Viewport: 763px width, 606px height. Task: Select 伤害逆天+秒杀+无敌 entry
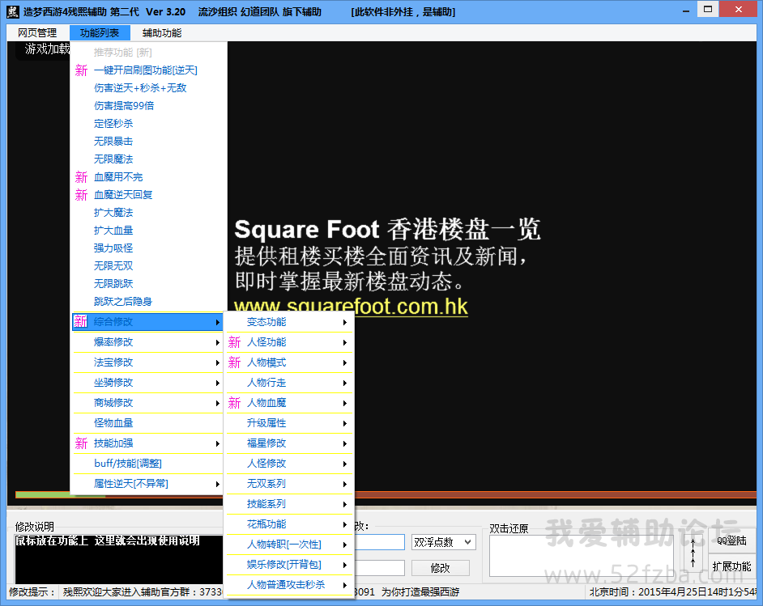[147, 88]
